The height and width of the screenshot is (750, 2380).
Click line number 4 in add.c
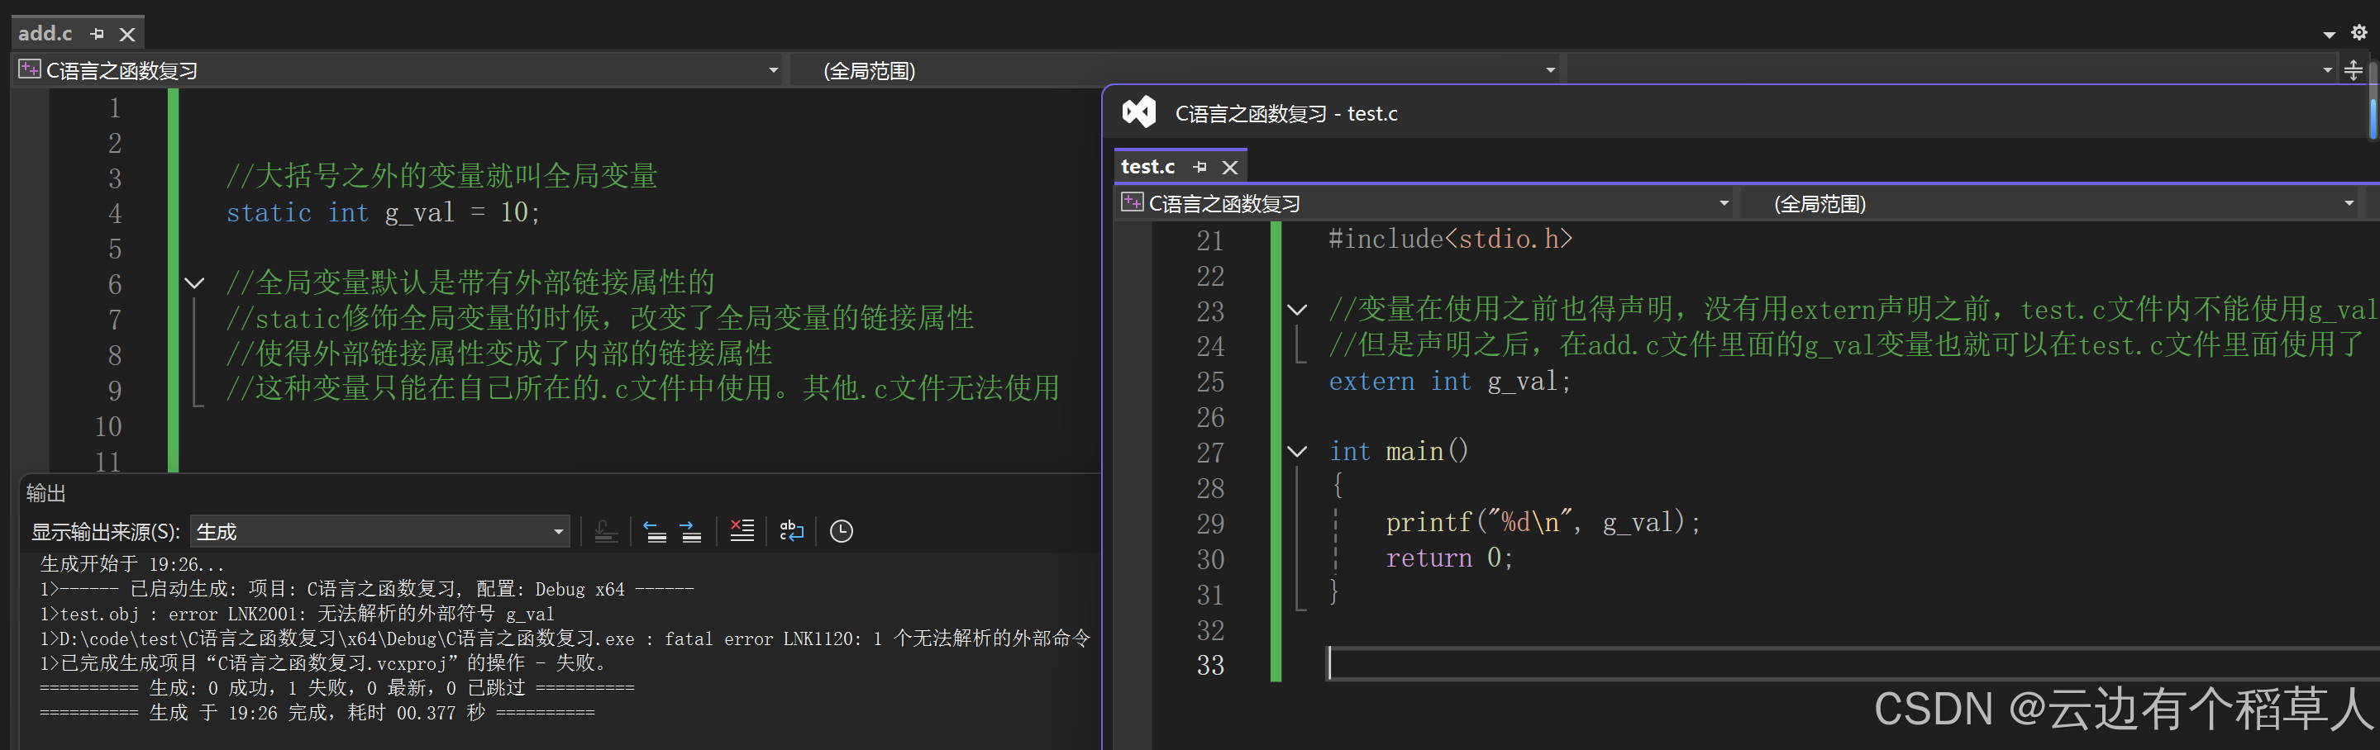[115, 213]
